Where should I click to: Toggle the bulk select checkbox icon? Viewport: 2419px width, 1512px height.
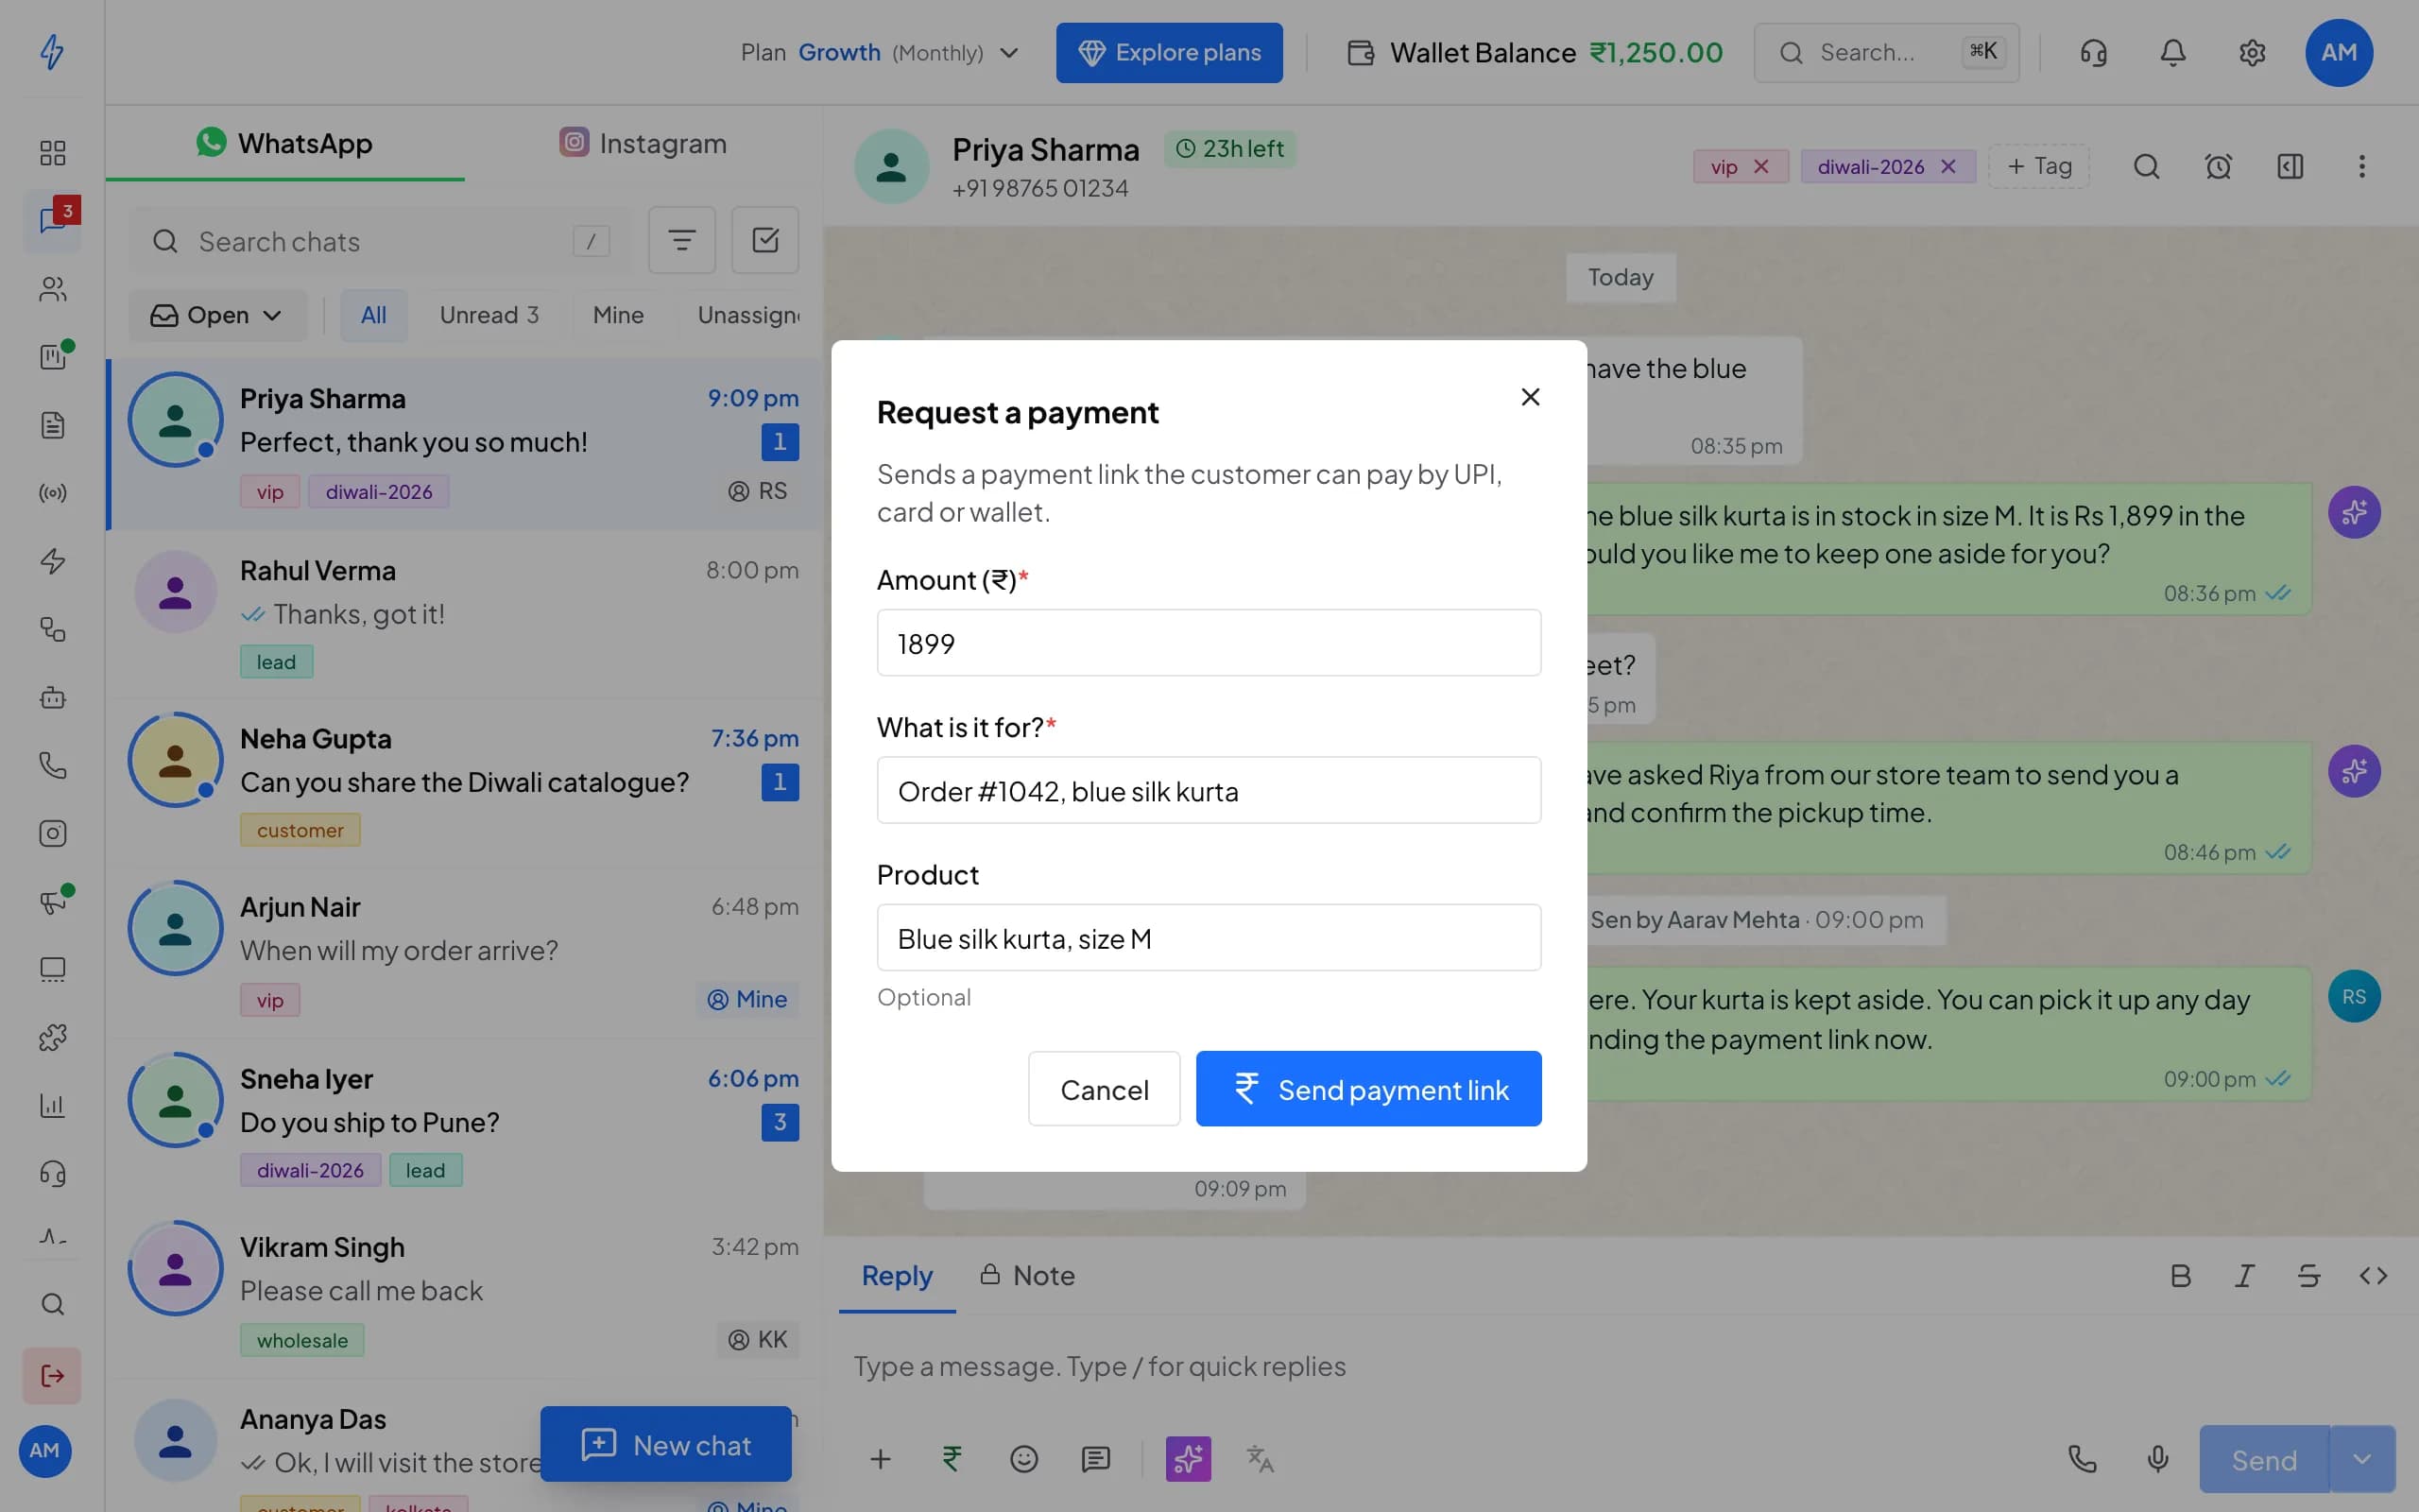point(764,240)
